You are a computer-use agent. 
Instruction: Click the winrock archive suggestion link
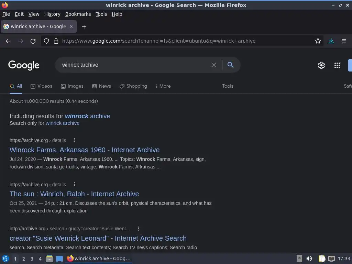click(x=87, y=116)
